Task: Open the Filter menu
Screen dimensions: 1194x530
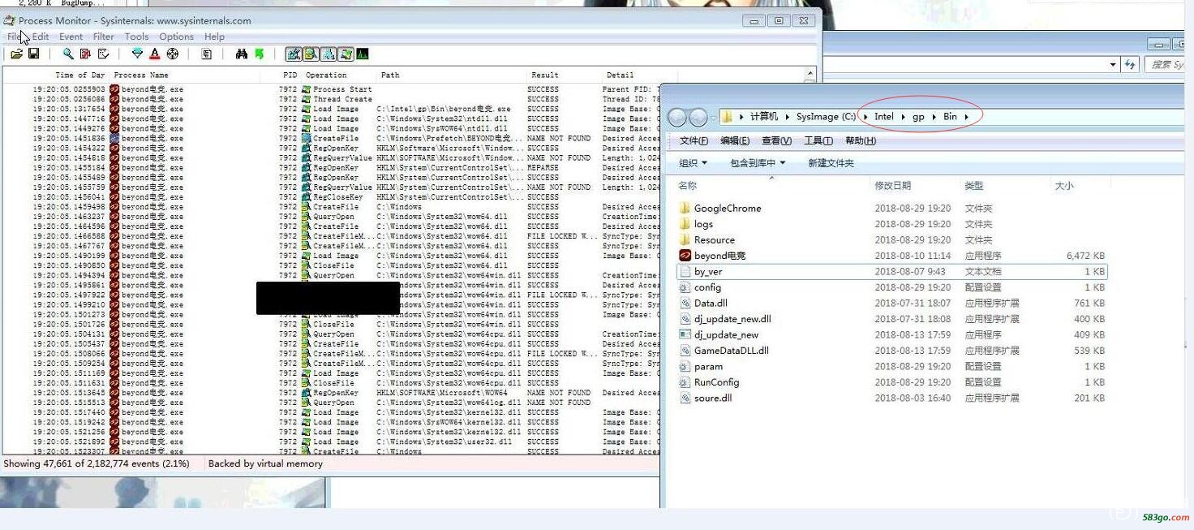Action: (x=104, y=37)
